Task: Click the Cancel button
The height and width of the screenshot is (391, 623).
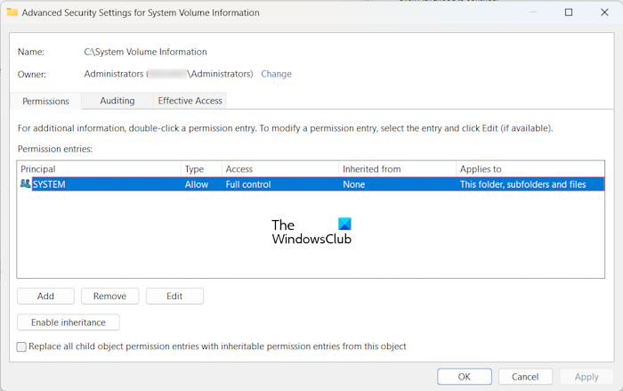Action: click(x=525, y=377)
